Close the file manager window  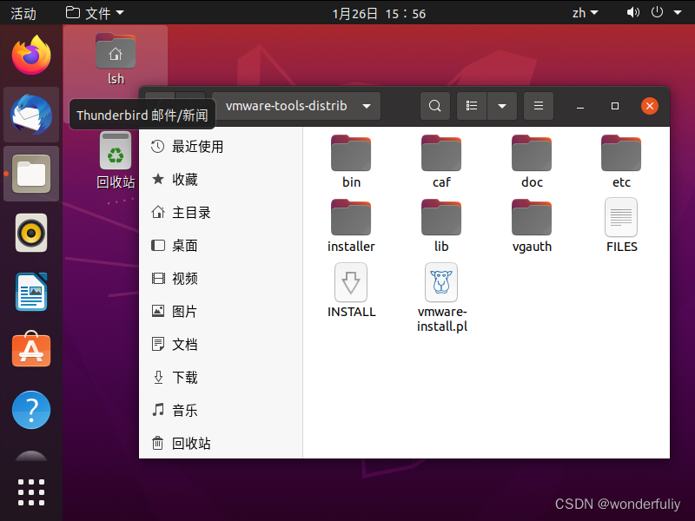(650, 106)
